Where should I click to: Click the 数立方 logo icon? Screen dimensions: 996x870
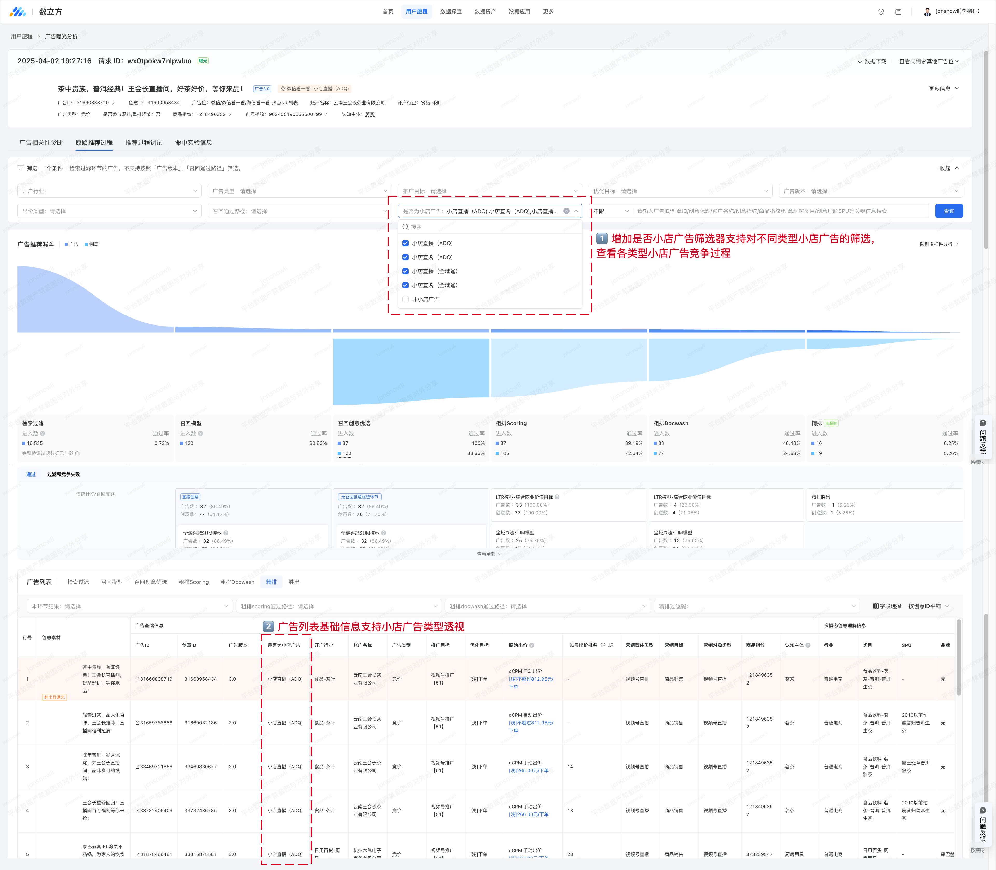[x=18, y=12]
